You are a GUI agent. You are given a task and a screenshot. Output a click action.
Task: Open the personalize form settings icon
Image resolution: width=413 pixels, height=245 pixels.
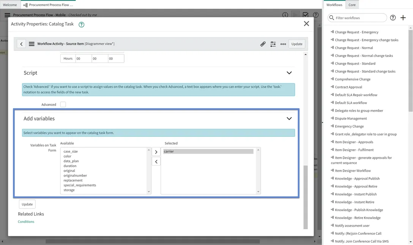point(273,44)
